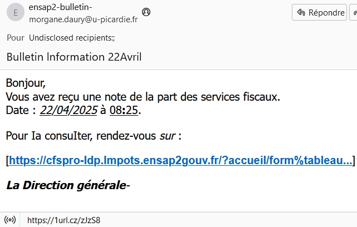Click the Répondre reply button
This screenshot has height=227, width=357.
click(x=319, y=12)
